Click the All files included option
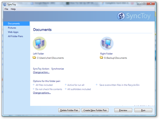This screenshot has height=119, width=159. click(x=44, y=85)
